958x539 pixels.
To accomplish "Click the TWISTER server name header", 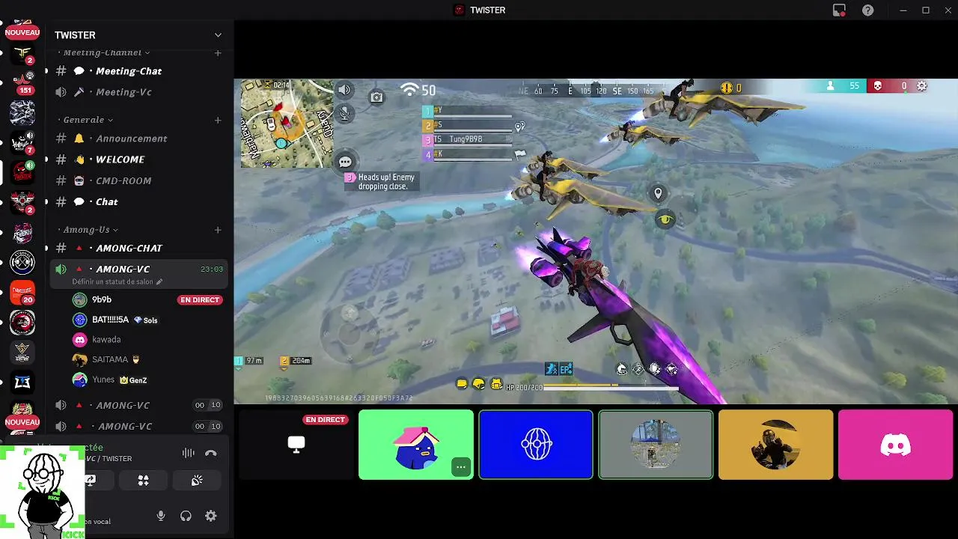I will 75,35.
